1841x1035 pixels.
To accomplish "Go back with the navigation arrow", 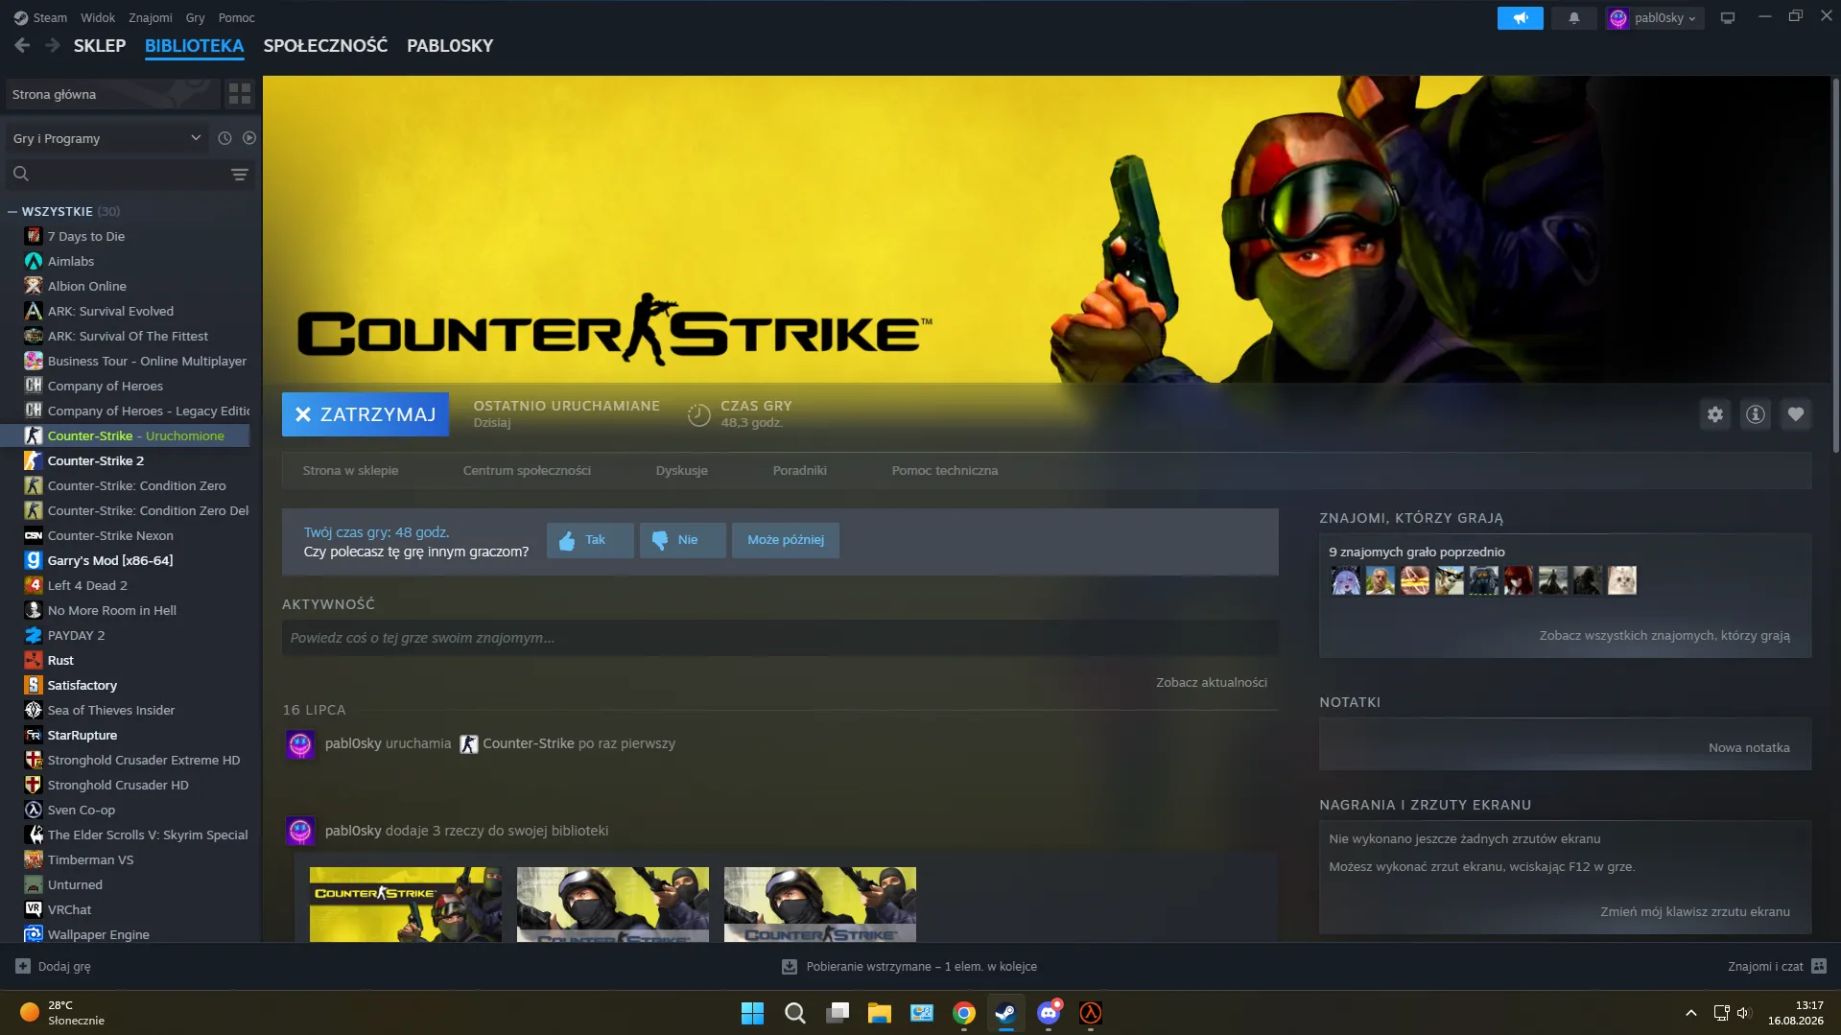I will pos(22,45).
